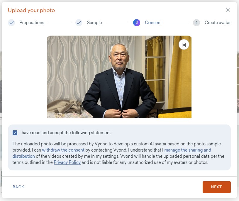Click the Sample step checkmark icon
Screen dimensions: 239x201
coord(79,23)
